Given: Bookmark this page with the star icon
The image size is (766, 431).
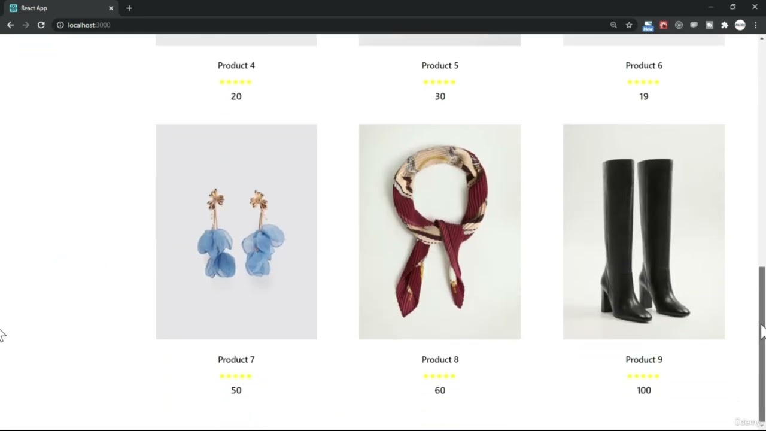Looking at the screenshot, I should (629, 25).
